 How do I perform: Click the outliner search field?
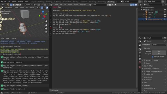tap(156, 5)
